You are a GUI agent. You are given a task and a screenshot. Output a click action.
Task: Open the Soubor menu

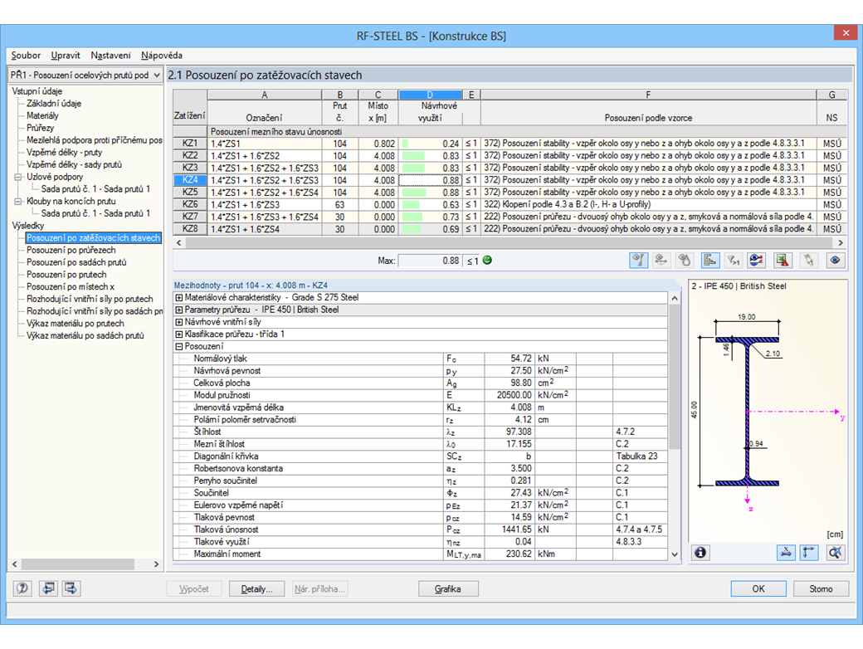[x=26, y=56]
